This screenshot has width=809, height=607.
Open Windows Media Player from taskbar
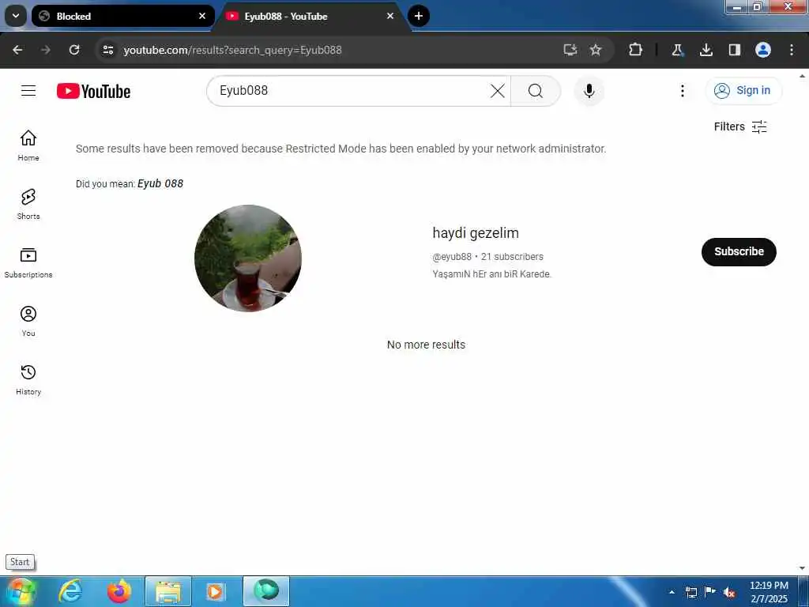pos(216,591)
